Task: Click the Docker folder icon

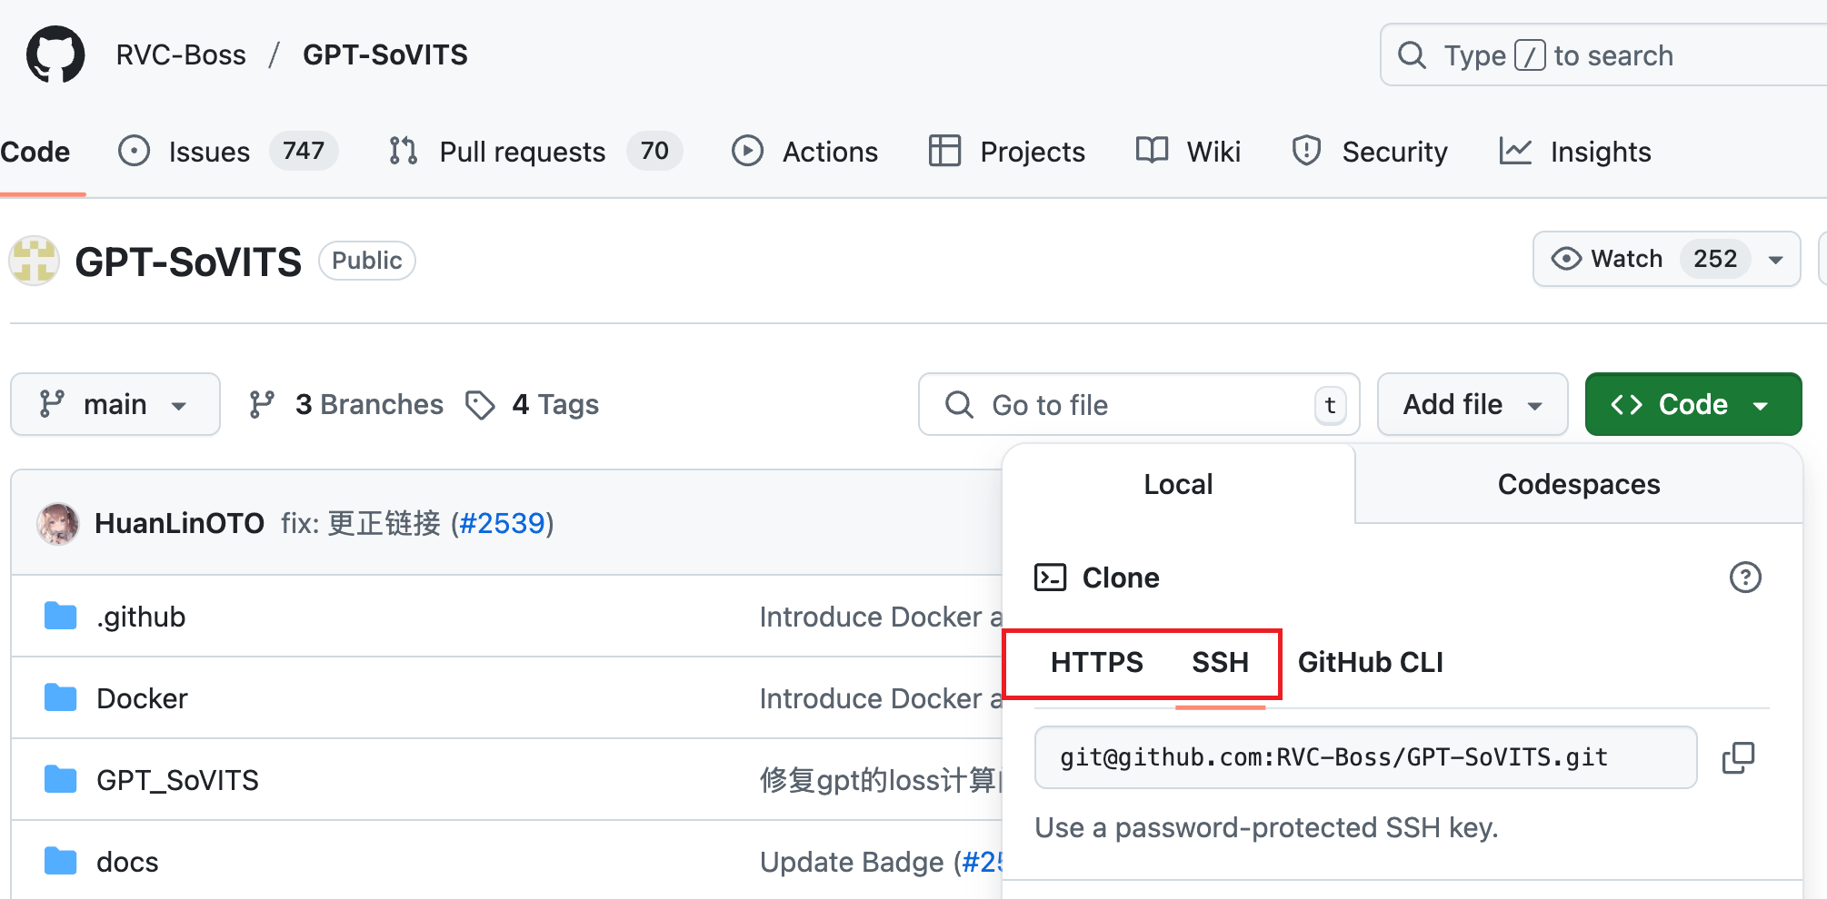Action: (60, 697)
